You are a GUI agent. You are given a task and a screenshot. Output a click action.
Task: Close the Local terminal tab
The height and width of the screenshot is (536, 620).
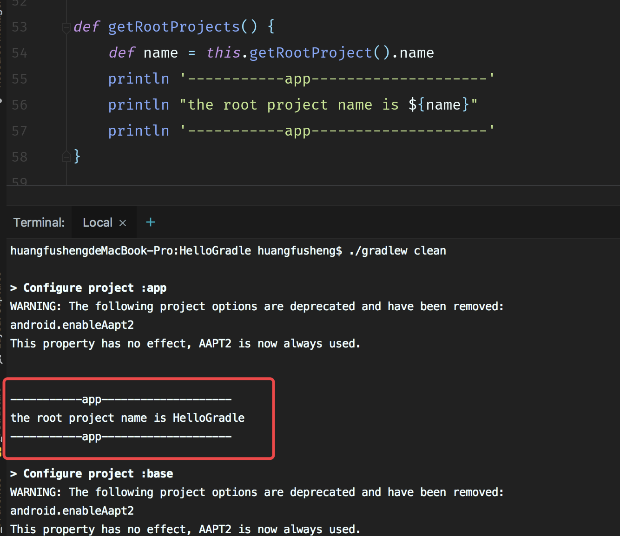pyautogui.click(x=123, y=223)
